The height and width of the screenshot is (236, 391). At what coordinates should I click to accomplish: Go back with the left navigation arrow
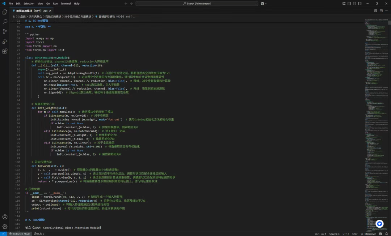[126, 4]
